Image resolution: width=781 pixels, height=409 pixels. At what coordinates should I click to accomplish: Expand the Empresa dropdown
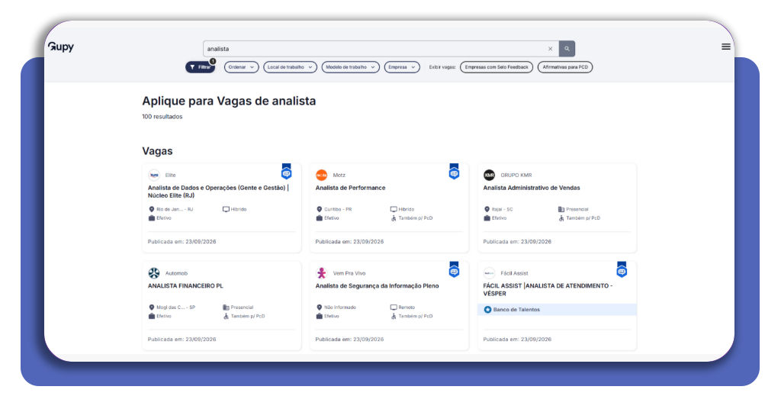tap(401, 67)
